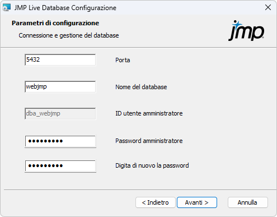The height and width of the screenshot is (217, 277).
Task: Click the Connessione e gestione del database subtitle
Action: (x=69, y=35)
